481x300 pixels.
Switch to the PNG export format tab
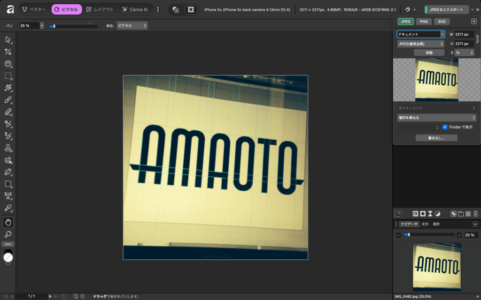click(423, 22)
